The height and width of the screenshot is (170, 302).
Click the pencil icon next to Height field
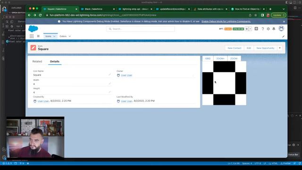pyautogui.click(x=109, y=92)
